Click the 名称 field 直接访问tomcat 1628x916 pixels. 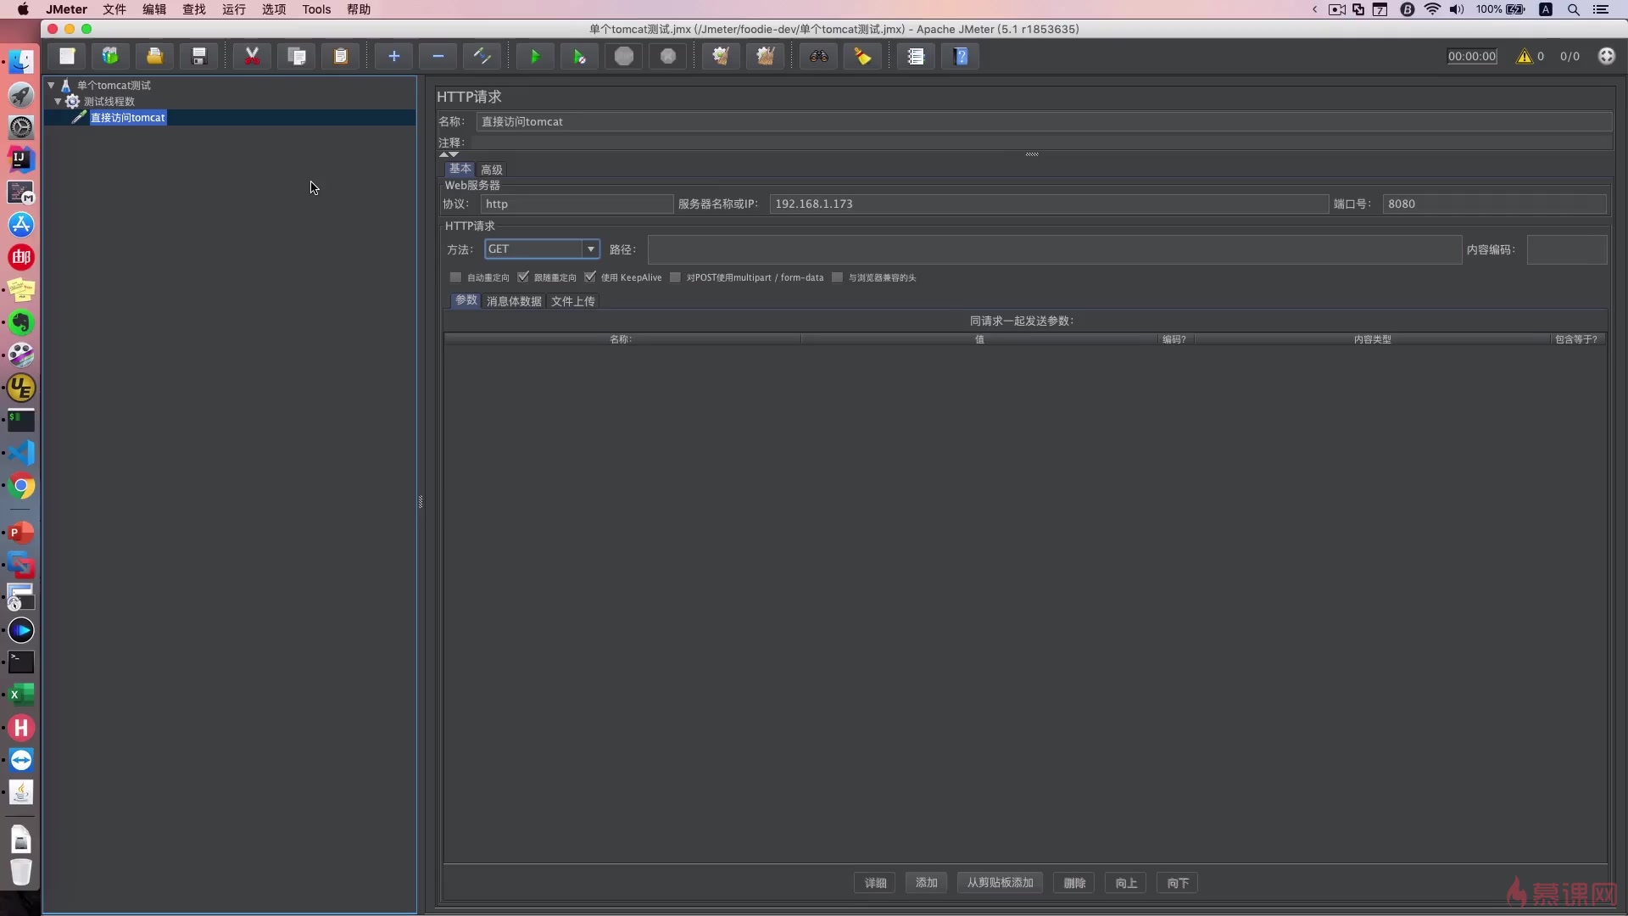[x=1044, y=121]
